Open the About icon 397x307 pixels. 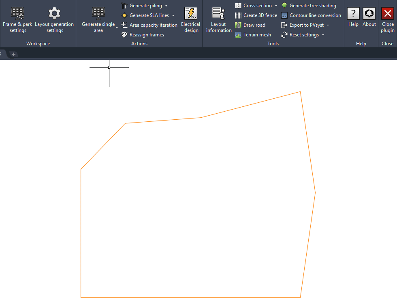[369, 13]
